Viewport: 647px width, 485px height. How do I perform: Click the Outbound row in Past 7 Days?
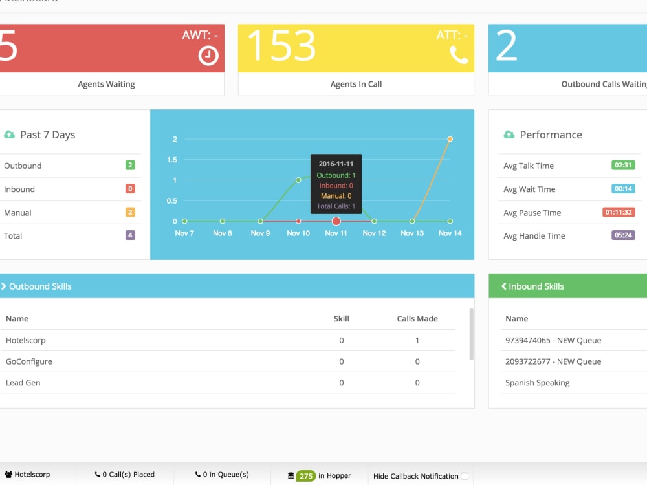point(70,166)
